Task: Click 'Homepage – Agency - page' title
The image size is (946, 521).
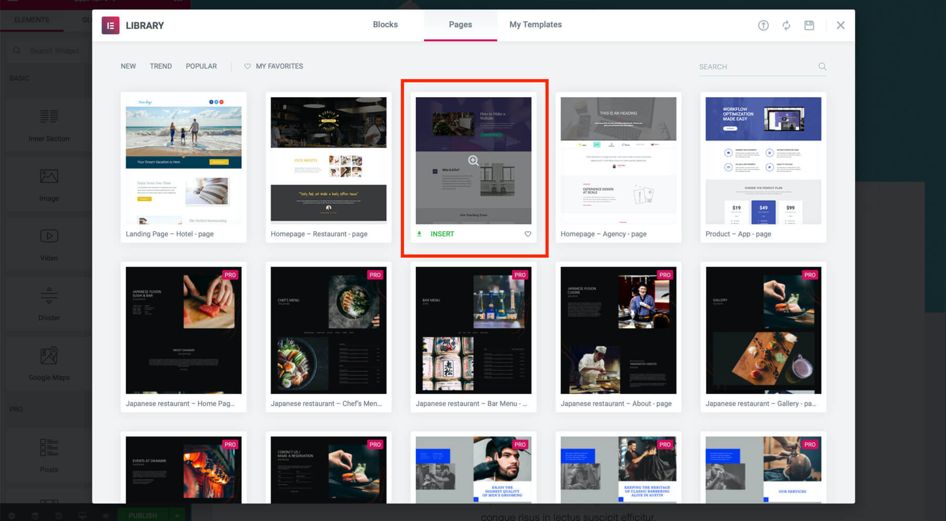Action: (x=603, y=234)
